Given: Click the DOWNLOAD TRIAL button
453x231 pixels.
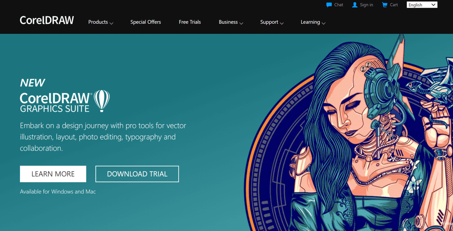Looking at the screenshot, I should click(x=137, y=174).
